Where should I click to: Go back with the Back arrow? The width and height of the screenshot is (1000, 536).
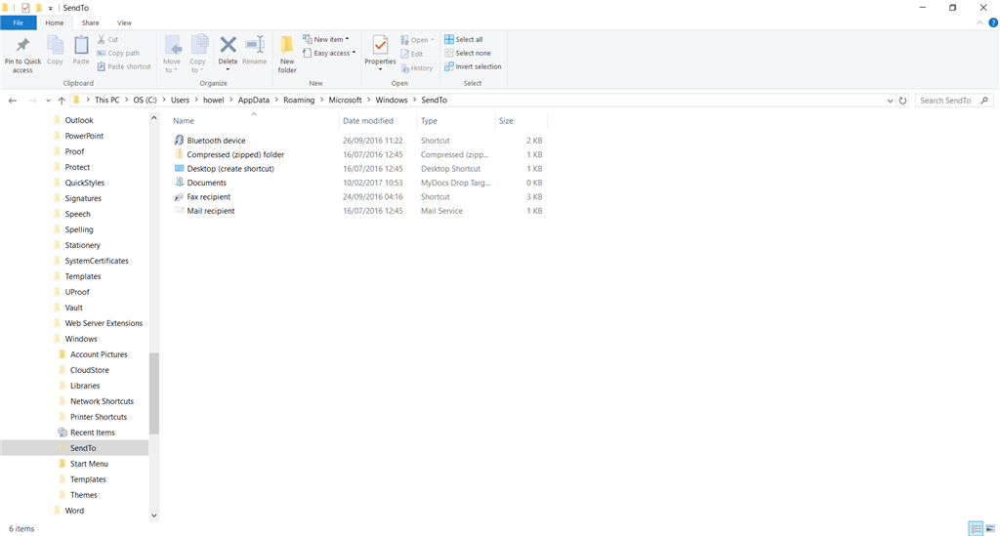(12, 100)
